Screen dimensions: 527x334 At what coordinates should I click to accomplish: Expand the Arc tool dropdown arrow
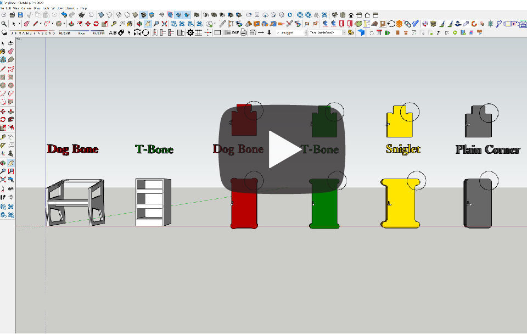[53, 24]
